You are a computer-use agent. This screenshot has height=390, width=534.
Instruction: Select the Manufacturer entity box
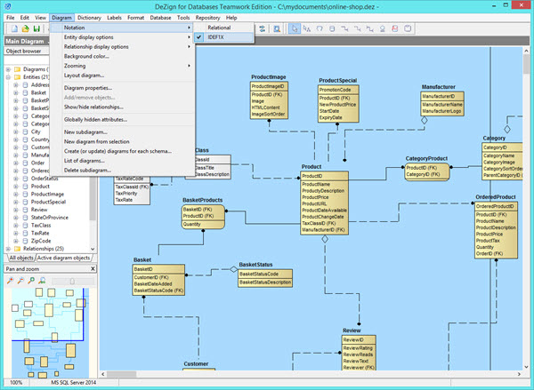pyautogui.click(x=442, y=104)
